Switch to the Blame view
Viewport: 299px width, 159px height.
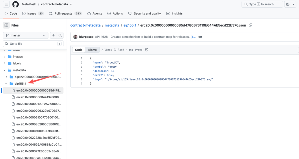pos(93,50)
